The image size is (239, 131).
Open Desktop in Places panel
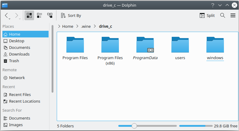tap(25, 41)
